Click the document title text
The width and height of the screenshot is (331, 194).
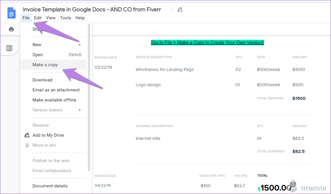(x=92, y=10)
